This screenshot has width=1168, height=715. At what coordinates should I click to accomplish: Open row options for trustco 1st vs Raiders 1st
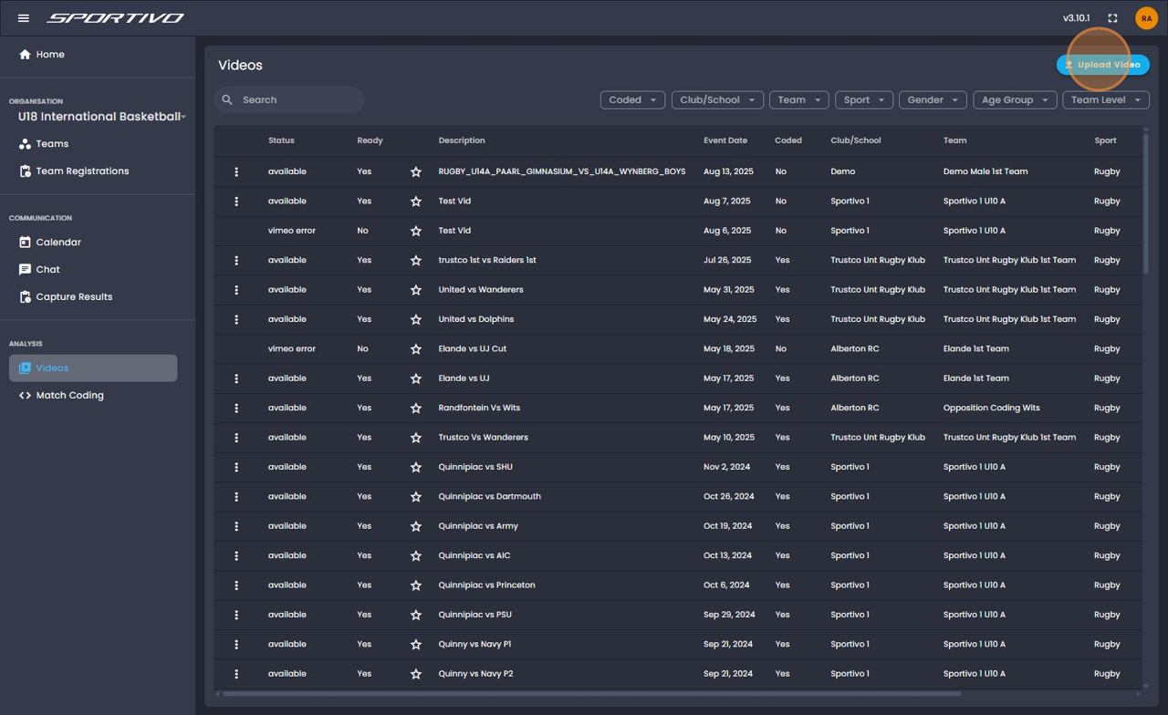click(x=236, y=261)
